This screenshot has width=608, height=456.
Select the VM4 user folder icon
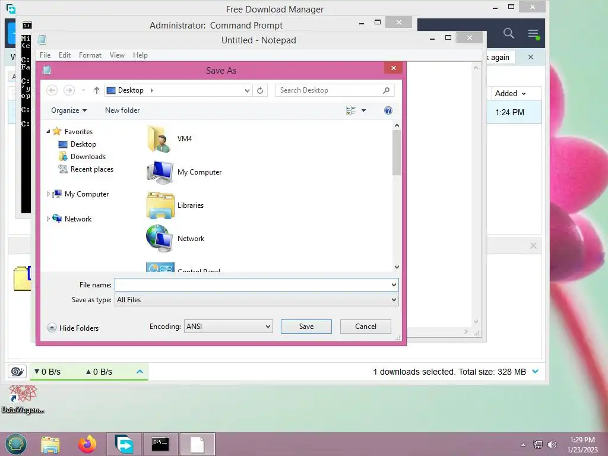[159, 139]
